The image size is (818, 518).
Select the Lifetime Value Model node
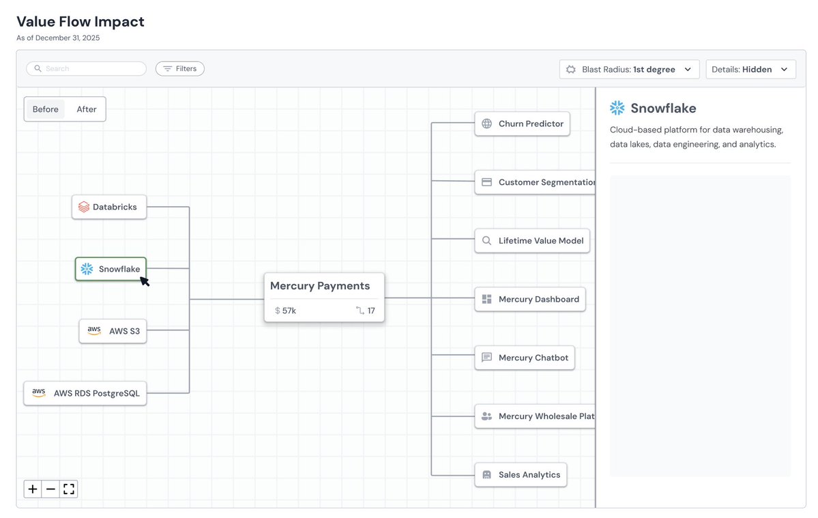point(532,240)
